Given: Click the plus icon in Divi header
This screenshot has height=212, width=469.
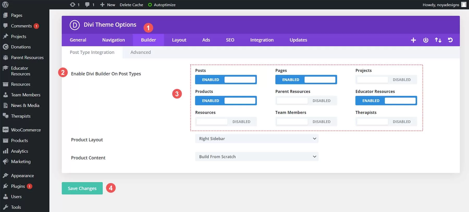Looking at the screenshot, I should point(413,40).
